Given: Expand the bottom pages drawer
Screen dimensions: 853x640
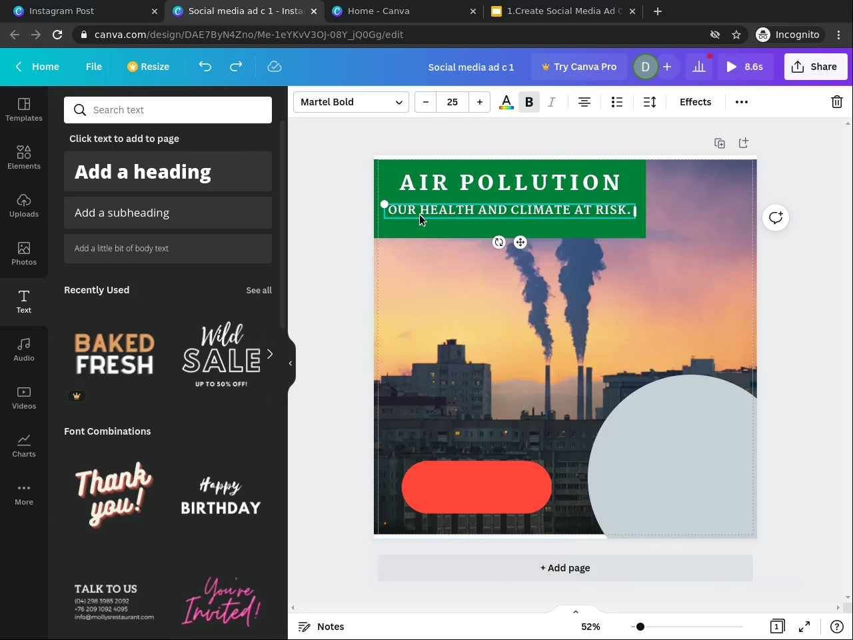Looking at the screenshot, I should 576,611.
